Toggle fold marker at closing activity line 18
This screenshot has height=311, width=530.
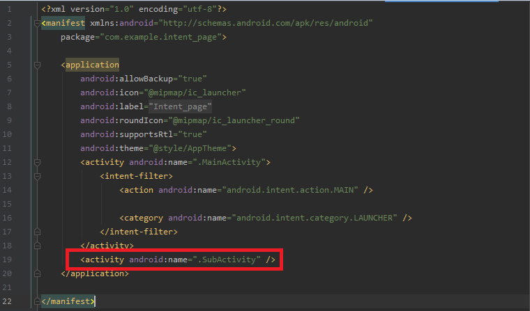37,246
